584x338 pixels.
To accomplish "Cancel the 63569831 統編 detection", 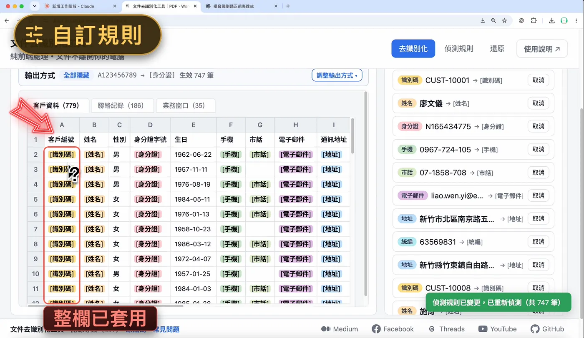I will click(539, 242).
